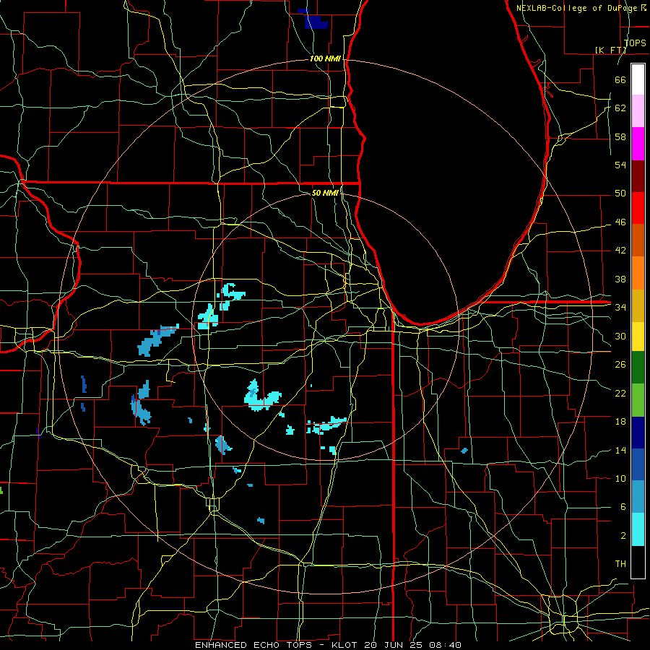Viewport: 650px width, 650px height.
Task: Click the light pink legend swatch
Action: point(638,111)
